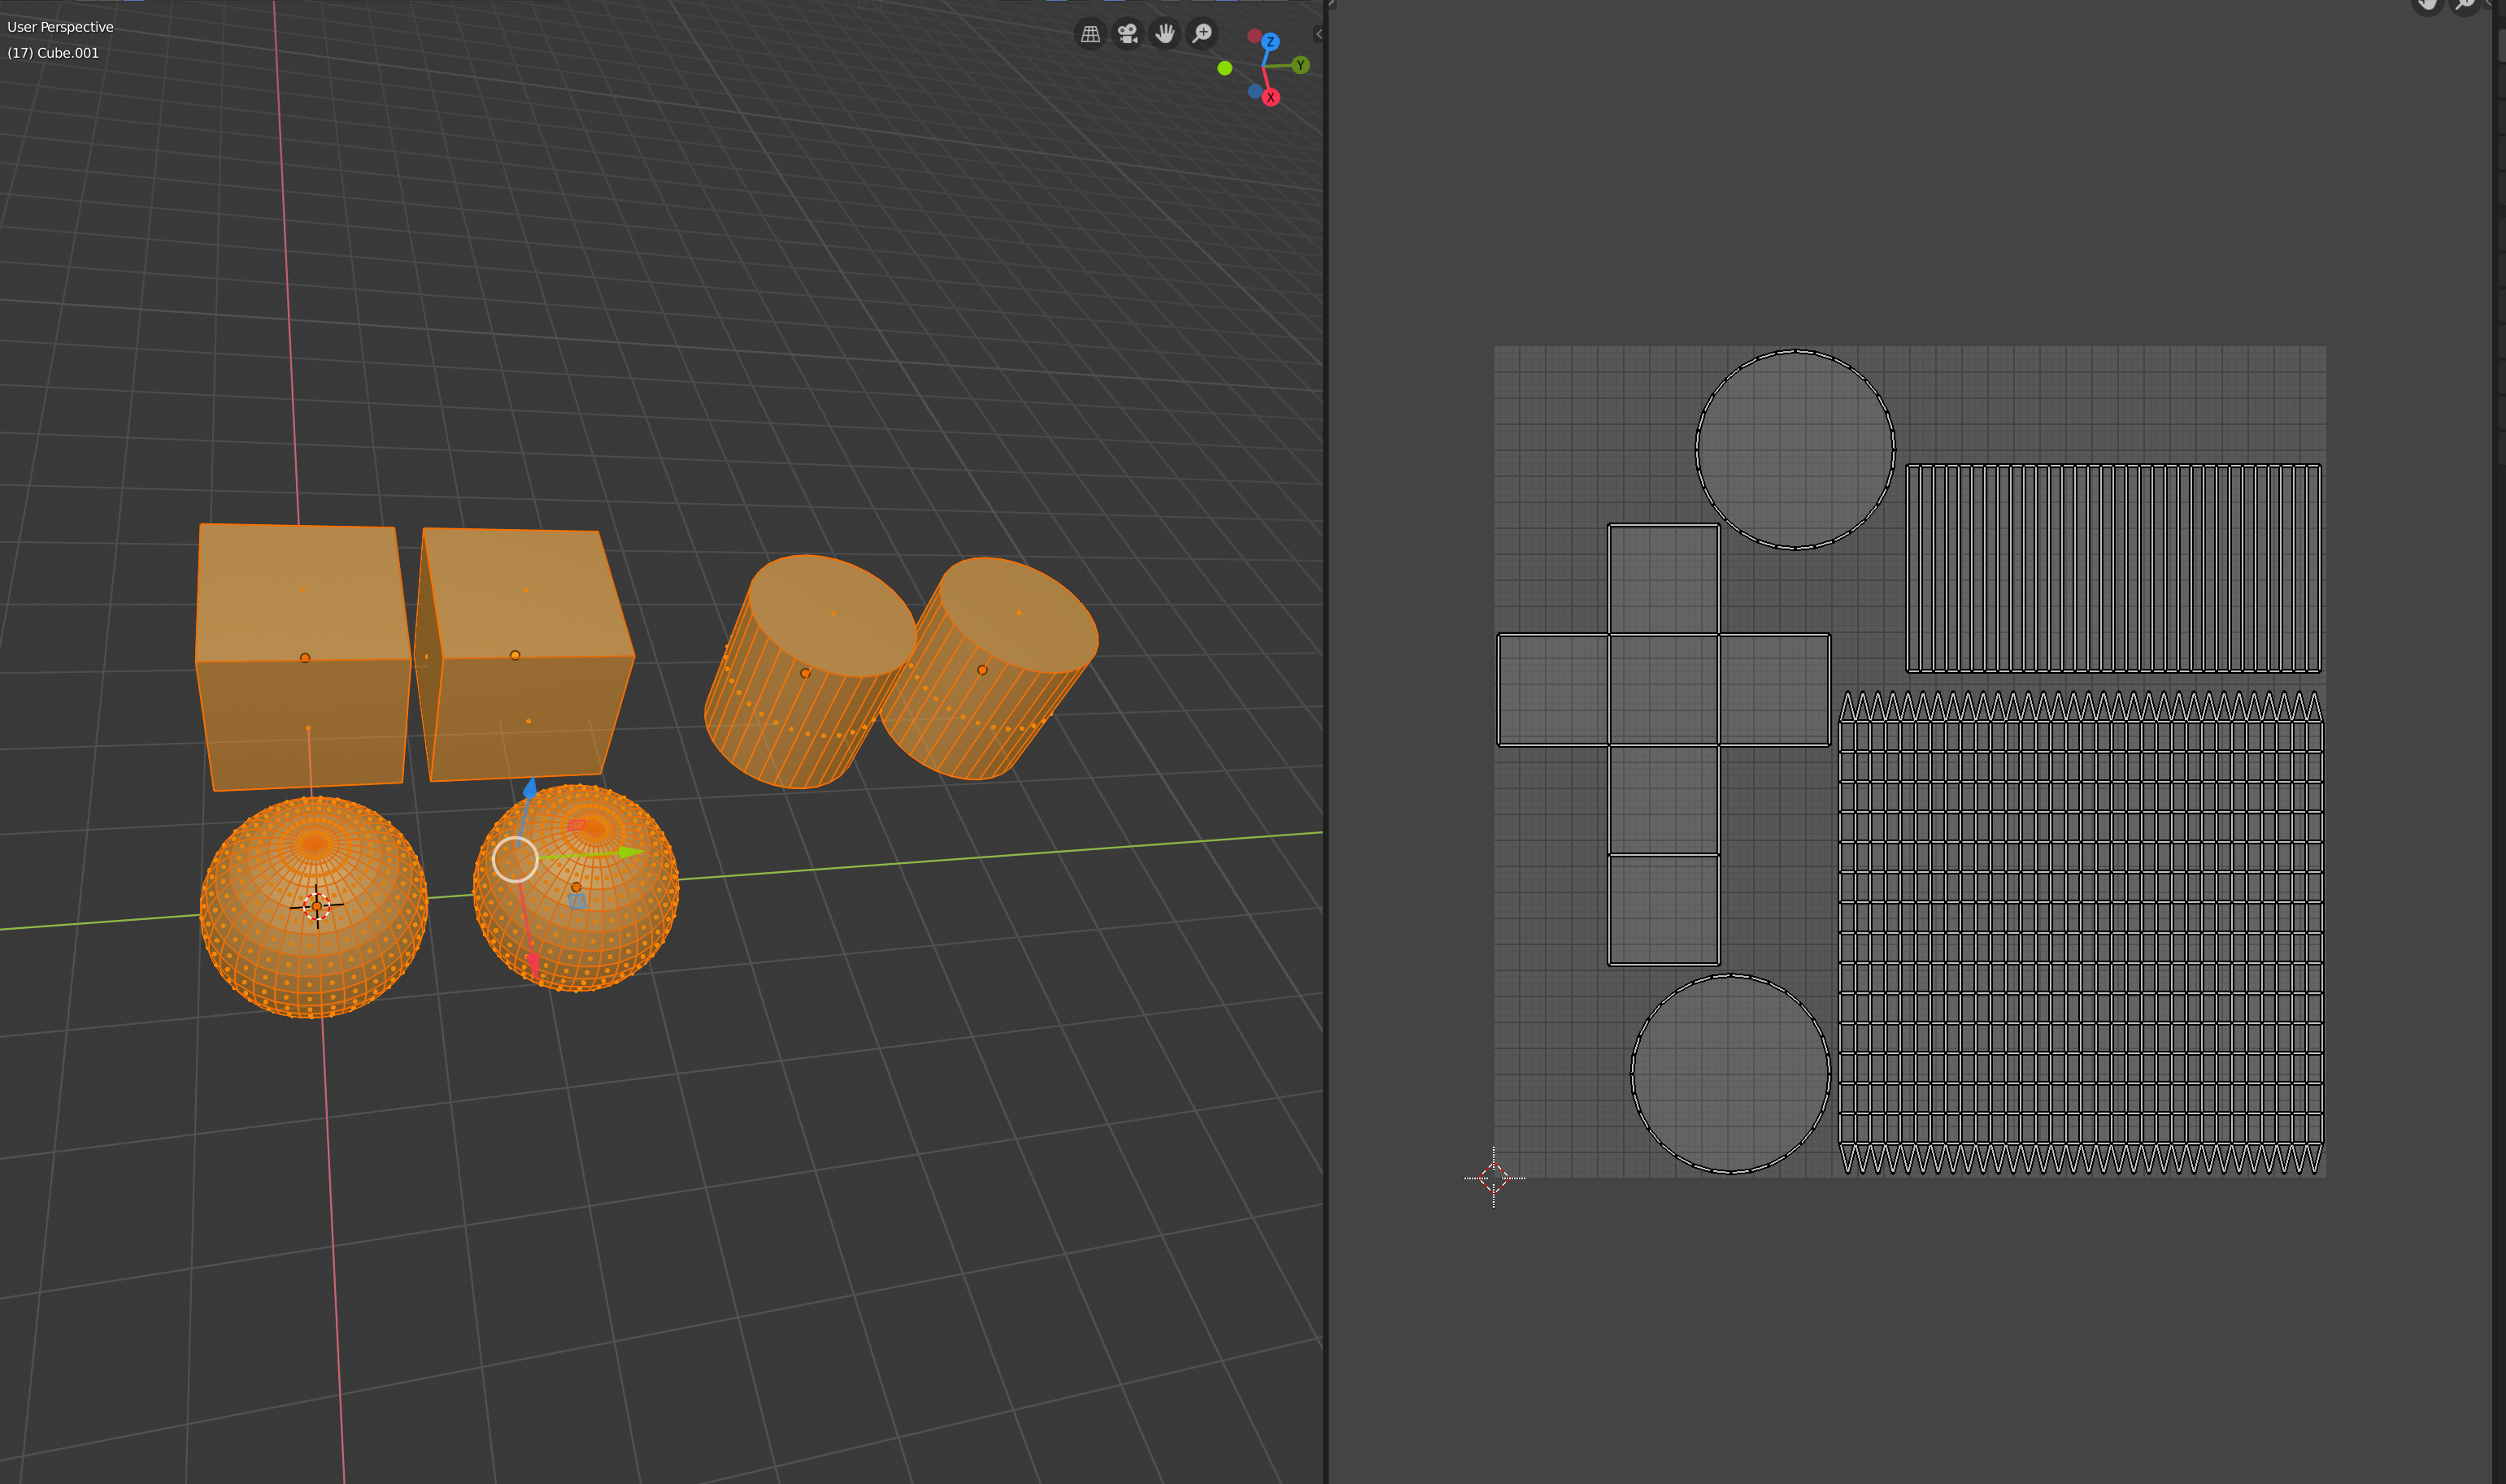
Task: Click the white free-move circle of transform gizmo
Action: pos(516,860)
